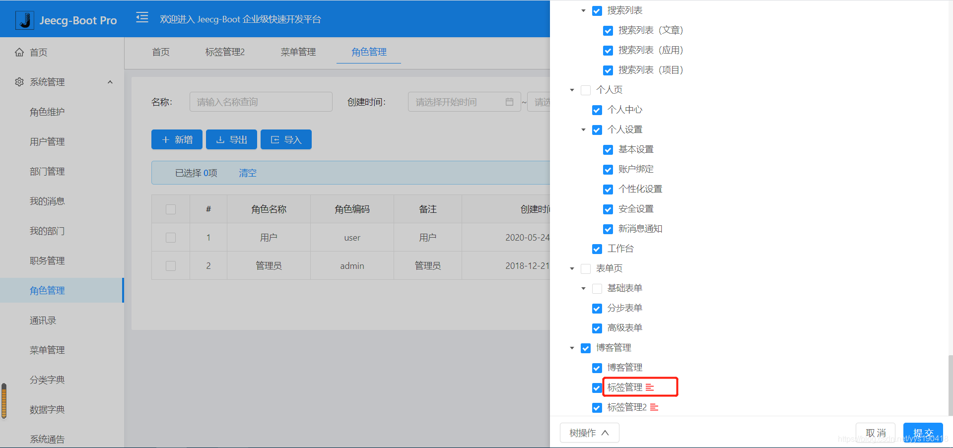Select the 角色管理 tab
Screen dimensions: 953x448
tap(369, 52)
